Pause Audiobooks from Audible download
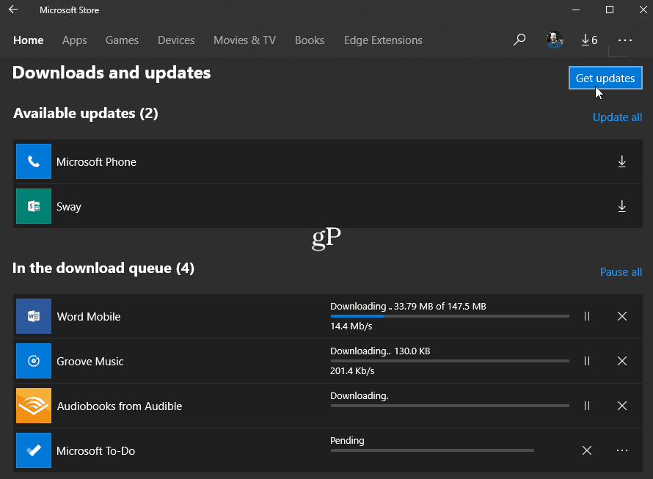 click(587, 406)
